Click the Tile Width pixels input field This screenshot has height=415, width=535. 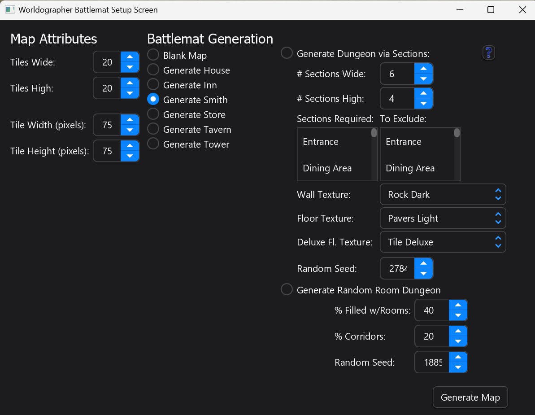click(108, 125)
